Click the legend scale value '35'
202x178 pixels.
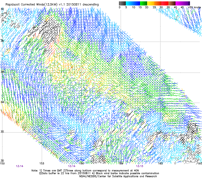(x=168, y=7)
